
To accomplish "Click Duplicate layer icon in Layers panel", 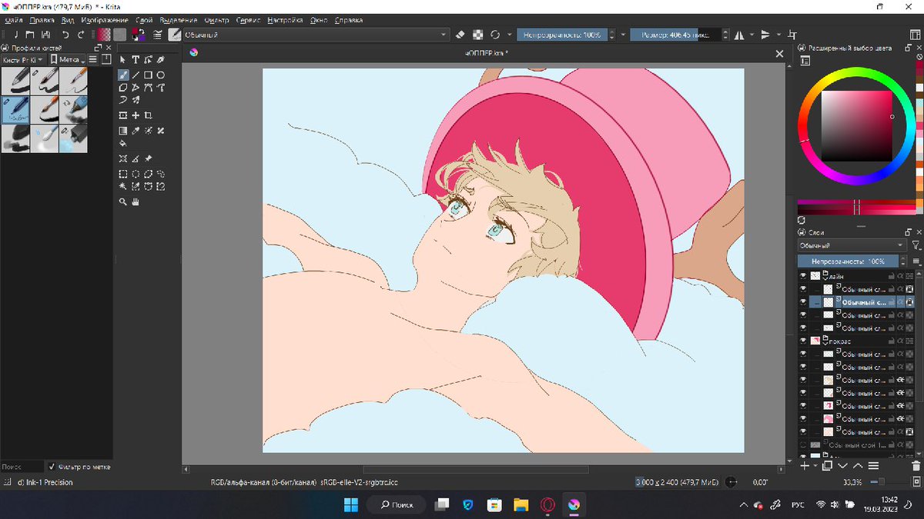I will 827,465.
